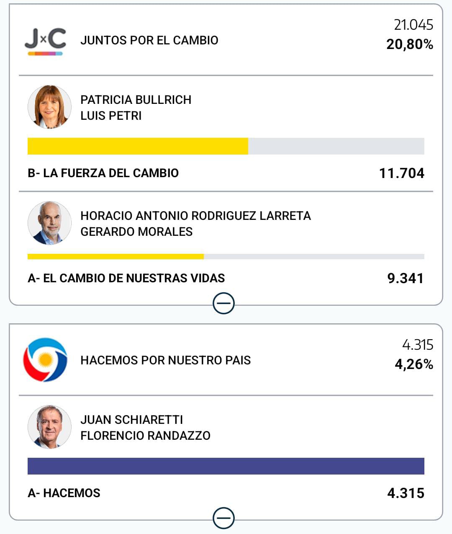Select the JUNTOS POR EL CAMBIO heading
This screenshot has height=534, width=452.
coord(149,40)
